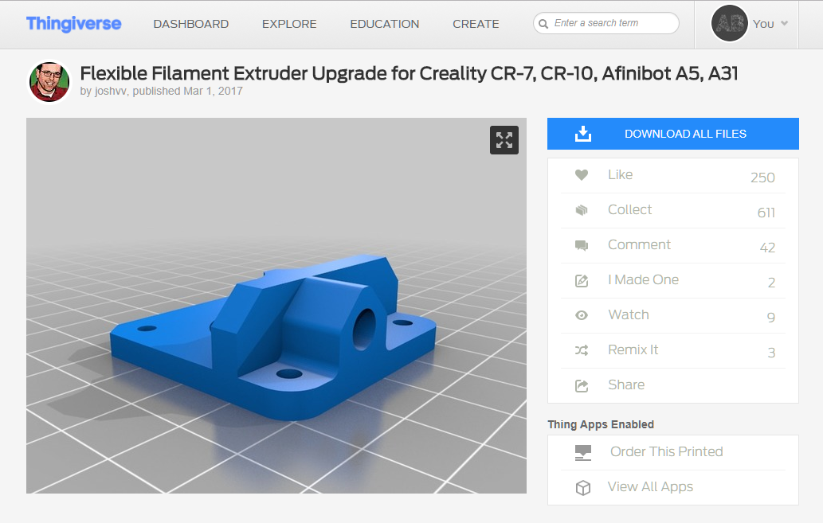
Task: Open the Dashboard menu item
Action: coord(190,24)
